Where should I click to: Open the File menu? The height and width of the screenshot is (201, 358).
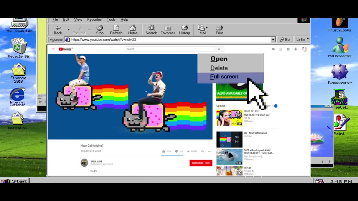click(55, 20)
